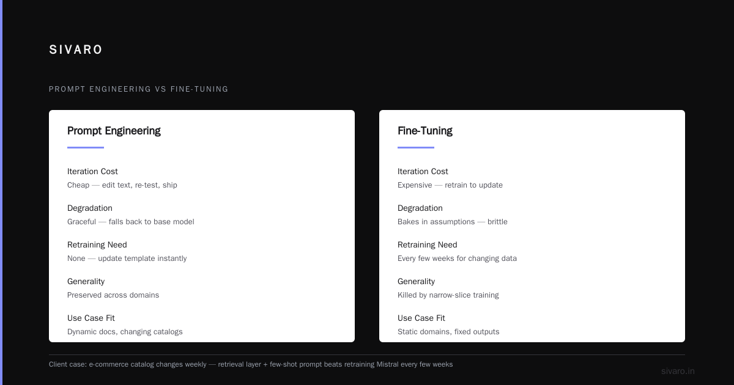Click 'None — update template instantly'

pos(127,258)
